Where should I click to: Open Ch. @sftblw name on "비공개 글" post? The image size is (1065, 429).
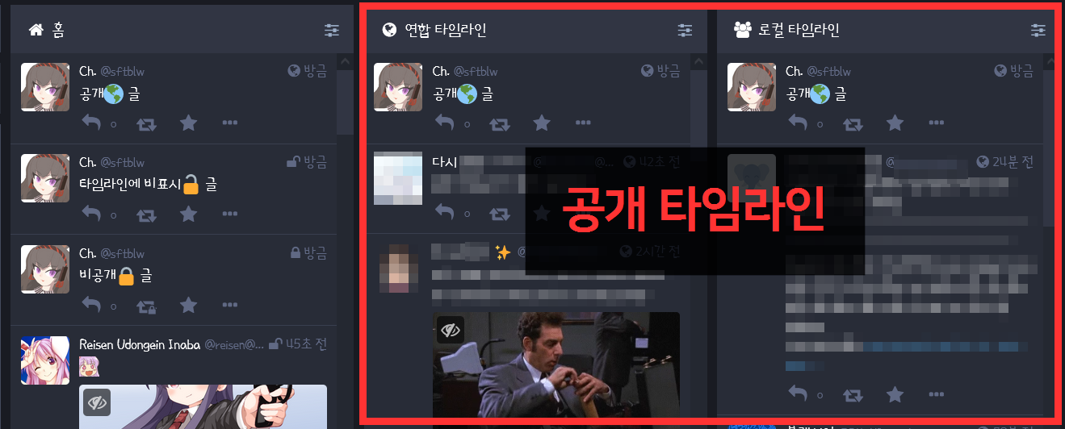(111, 254)
